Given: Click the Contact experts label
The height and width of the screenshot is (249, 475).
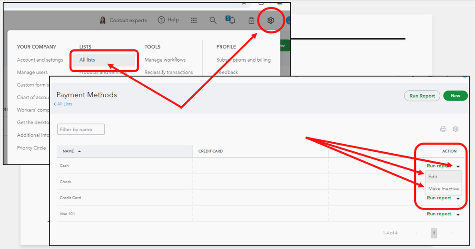Looking at the screenshot, I should click(x=128, y=20).
